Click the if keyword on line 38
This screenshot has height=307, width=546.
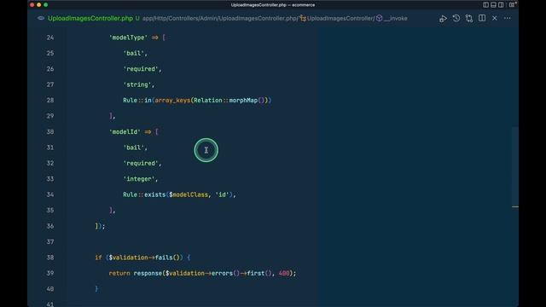click(x=98, y=258)
